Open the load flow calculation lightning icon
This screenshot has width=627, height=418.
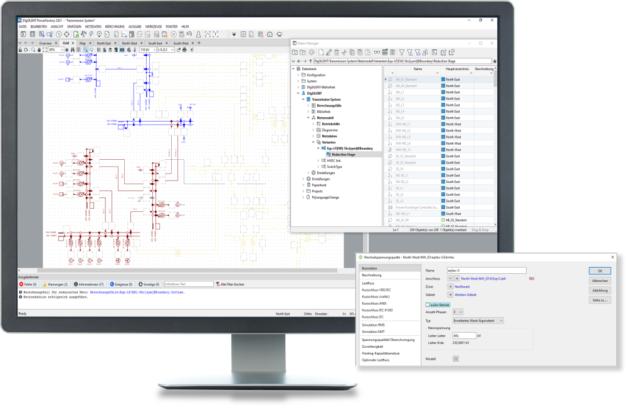(x=91, y=34)
